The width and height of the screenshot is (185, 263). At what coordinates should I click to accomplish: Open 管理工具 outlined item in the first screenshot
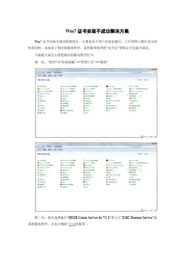(134, 96)
